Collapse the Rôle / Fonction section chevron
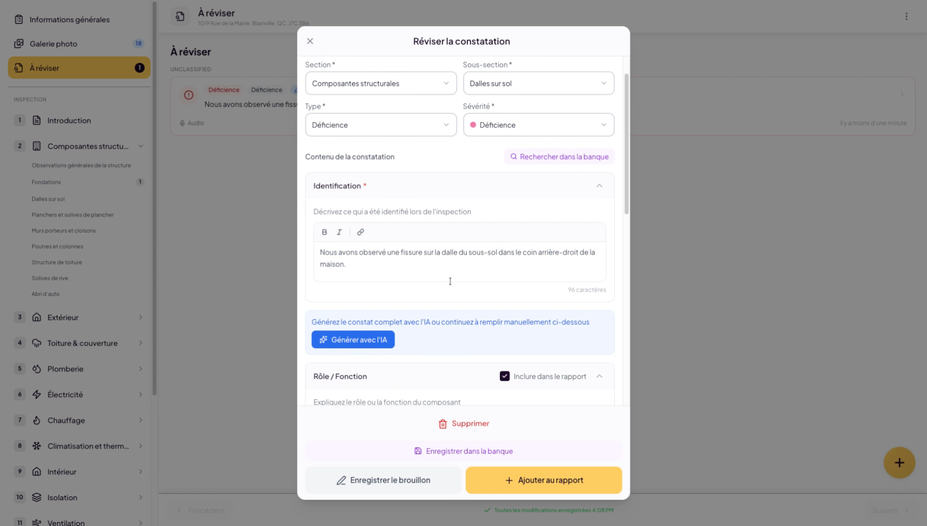The image size is (927, 526). (x=599, y=376)
